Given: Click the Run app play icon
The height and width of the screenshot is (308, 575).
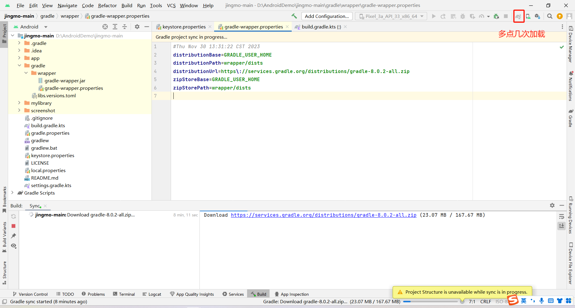Looking at the screenshot, I should [434, 16].
